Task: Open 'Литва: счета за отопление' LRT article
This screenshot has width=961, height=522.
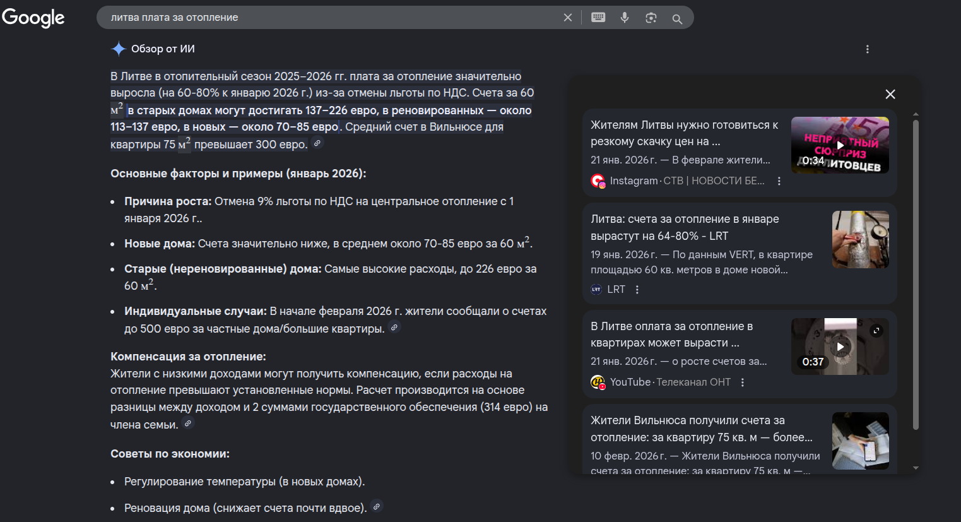Action: [x=685, y=227]
